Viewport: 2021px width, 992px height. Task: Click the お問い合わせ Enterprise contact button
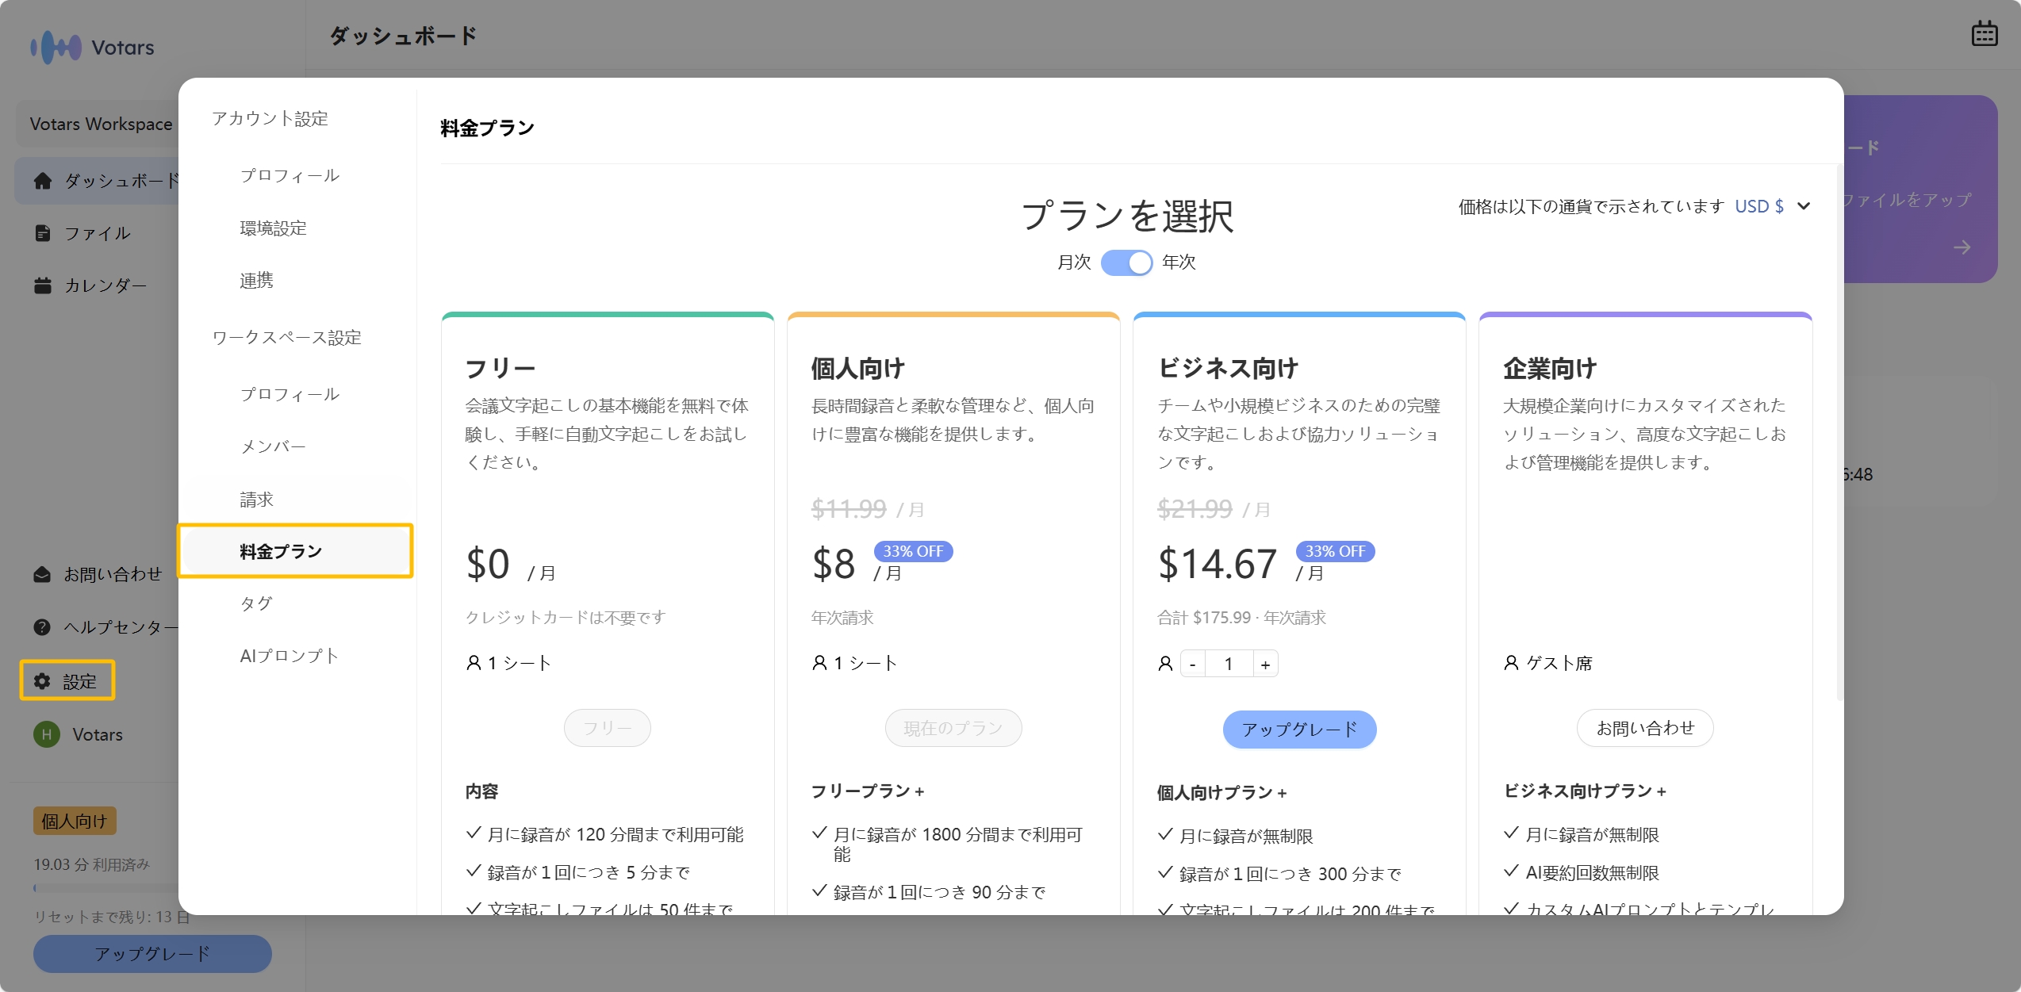click(1645, 728)
